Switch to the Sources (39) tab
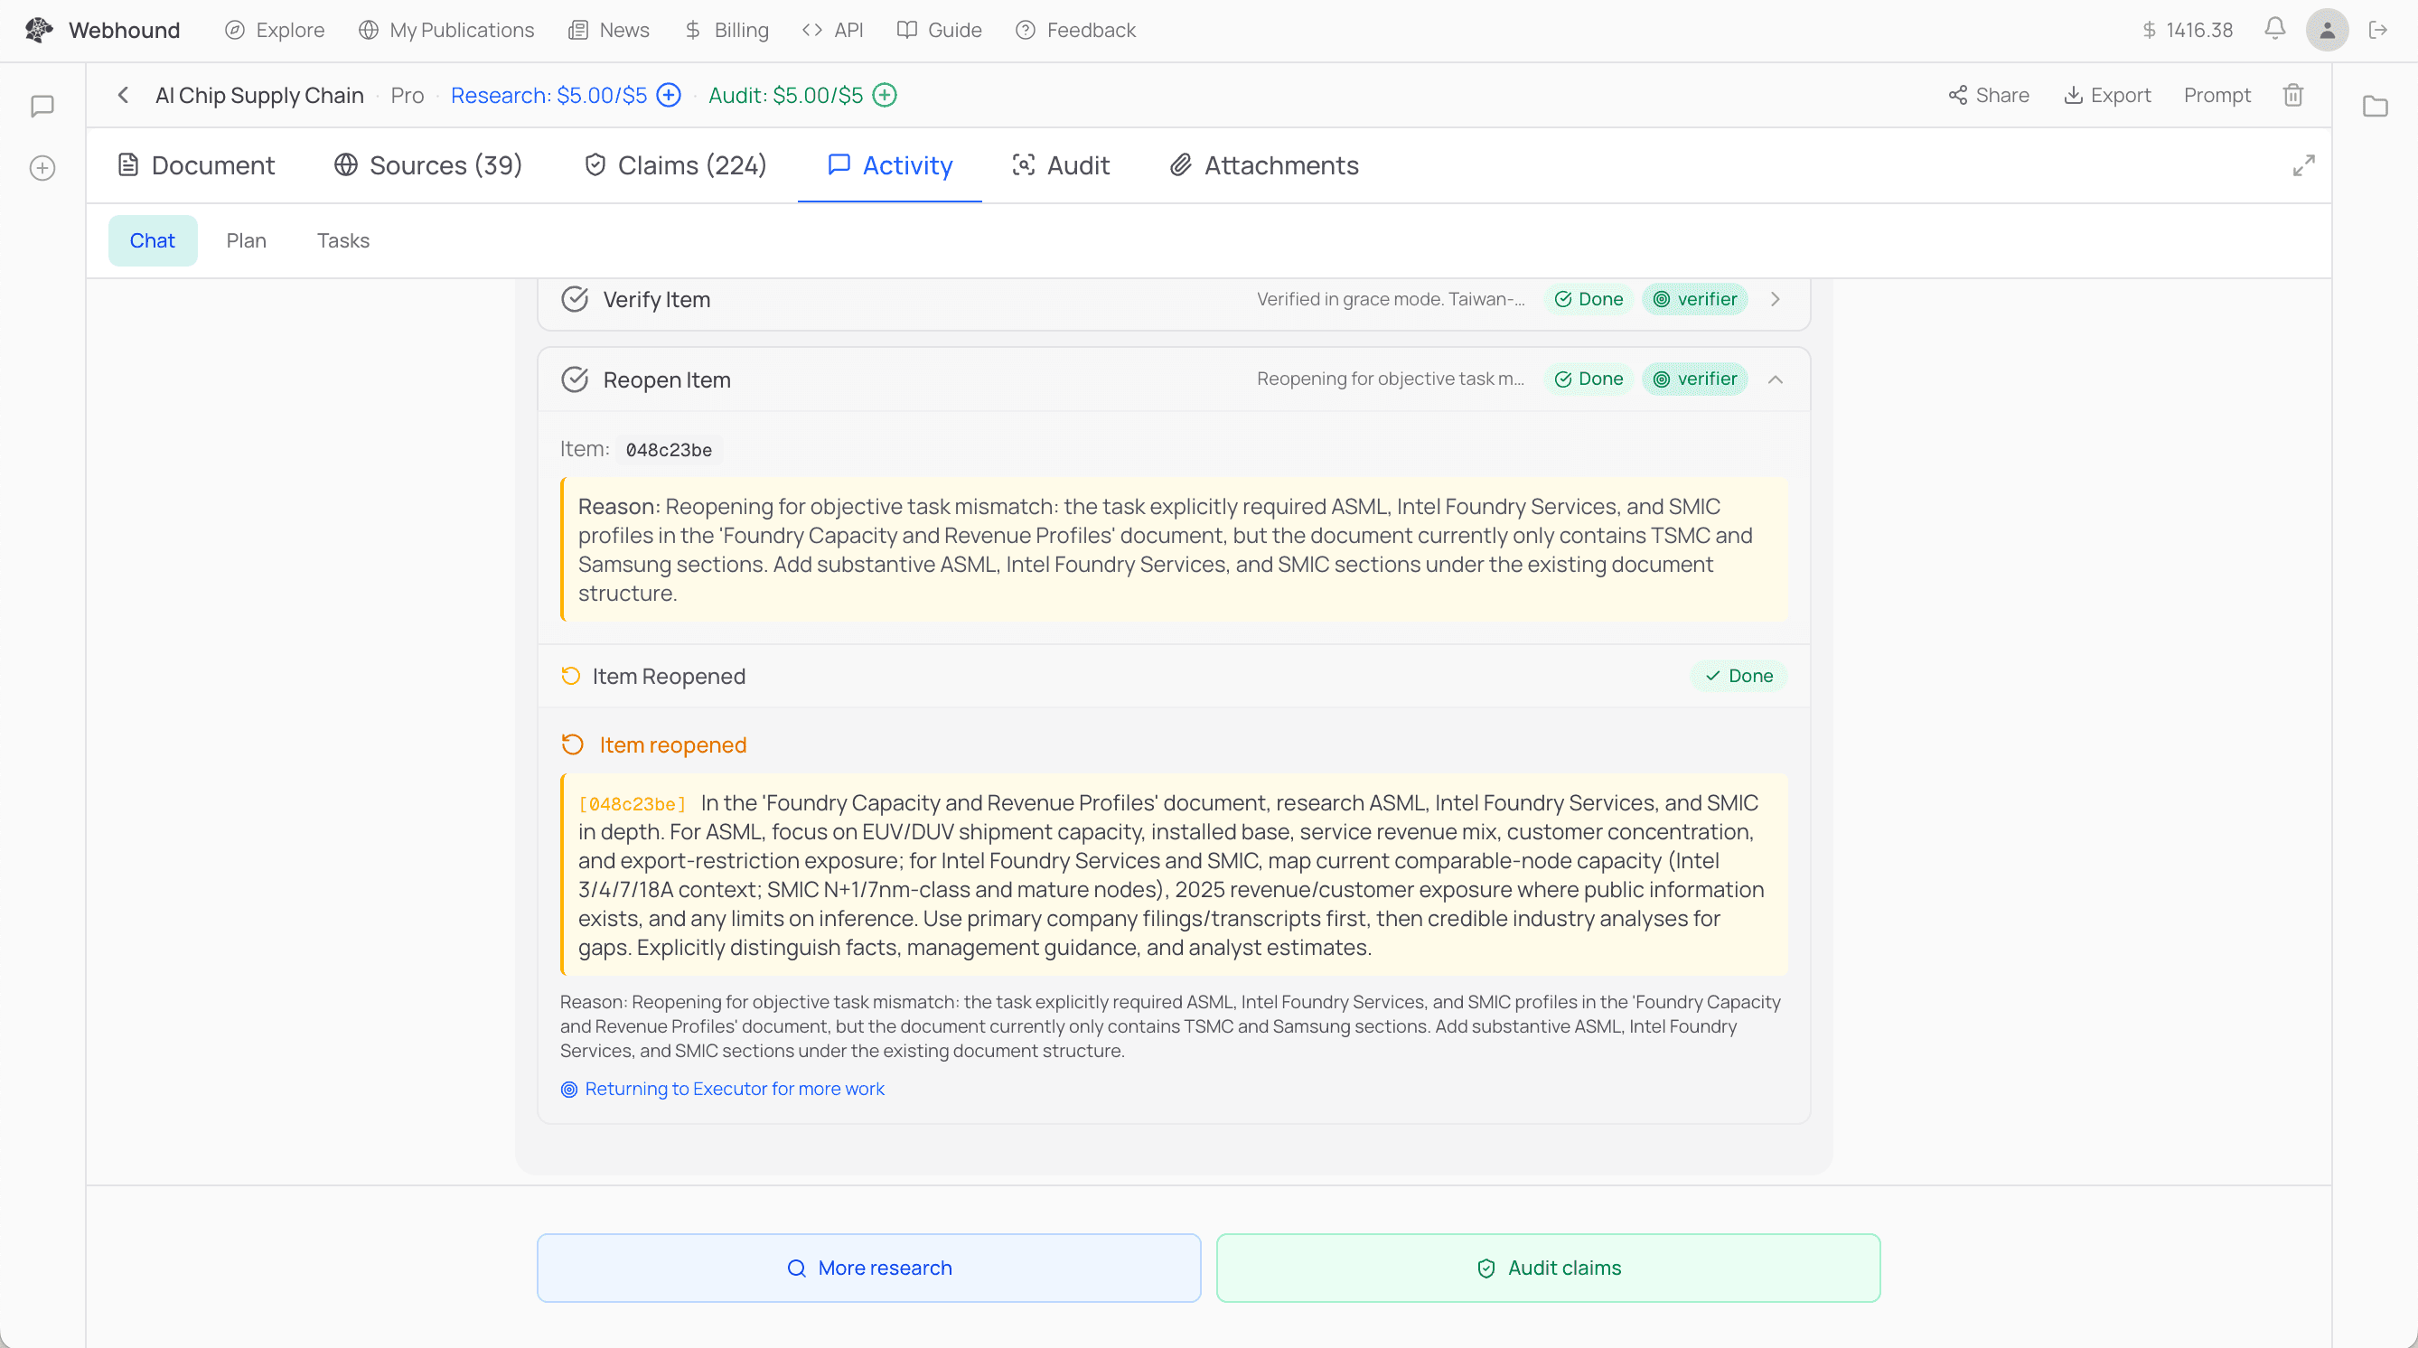 tap(428, 165)
